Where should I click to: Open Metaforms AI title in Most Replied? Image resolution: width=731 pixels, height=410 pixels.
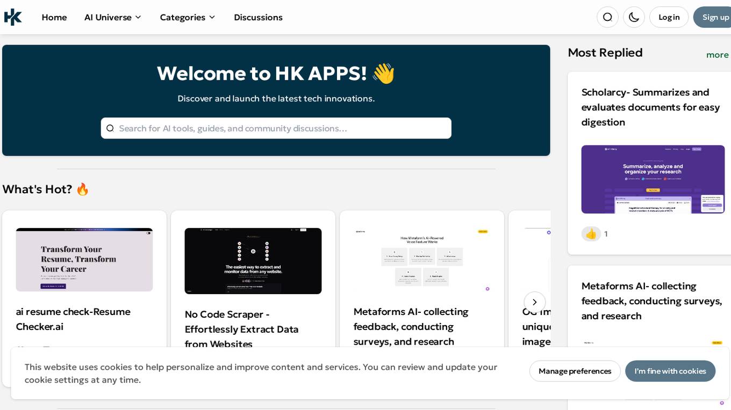pos(651,301)
